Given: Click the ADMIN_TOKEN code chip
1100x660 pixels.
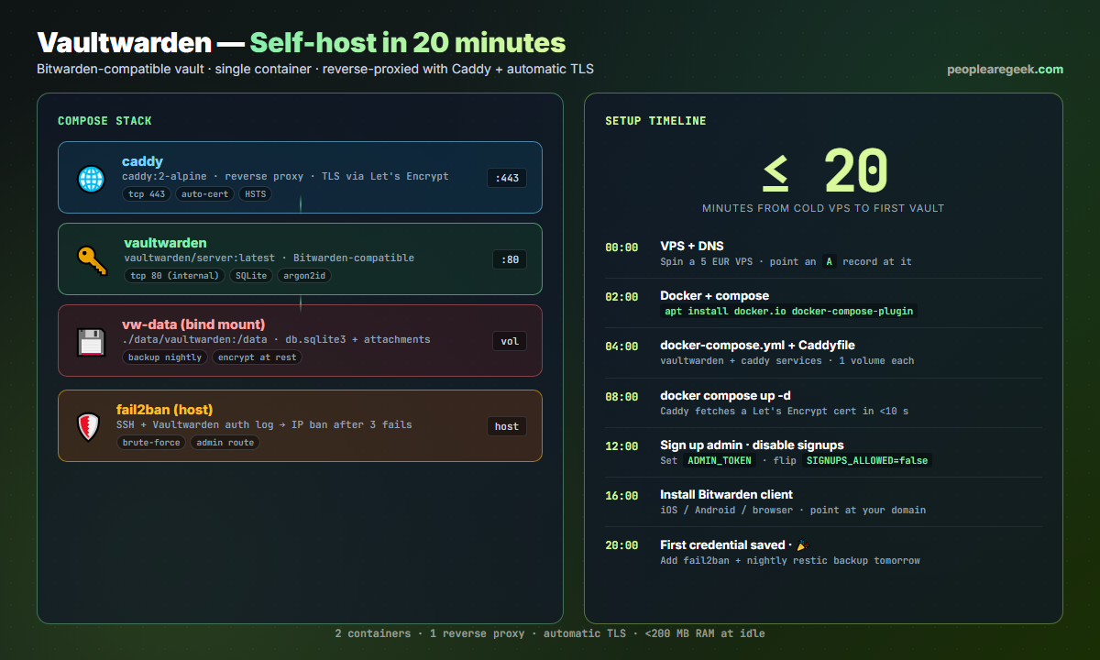Looking at the screenshot, I should point(720,460).
